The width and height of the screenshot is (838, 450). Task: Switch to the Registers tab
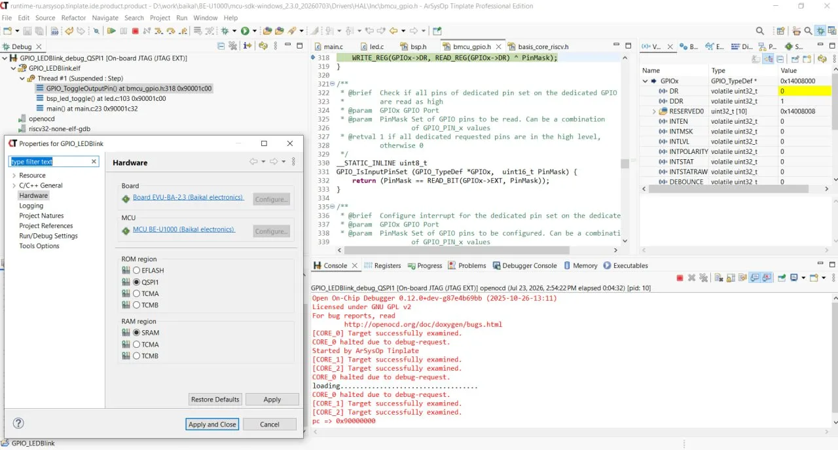382,265
